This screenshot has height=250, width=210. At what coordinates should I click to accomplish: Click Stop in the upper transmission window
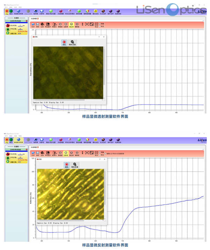pos(7,12)
